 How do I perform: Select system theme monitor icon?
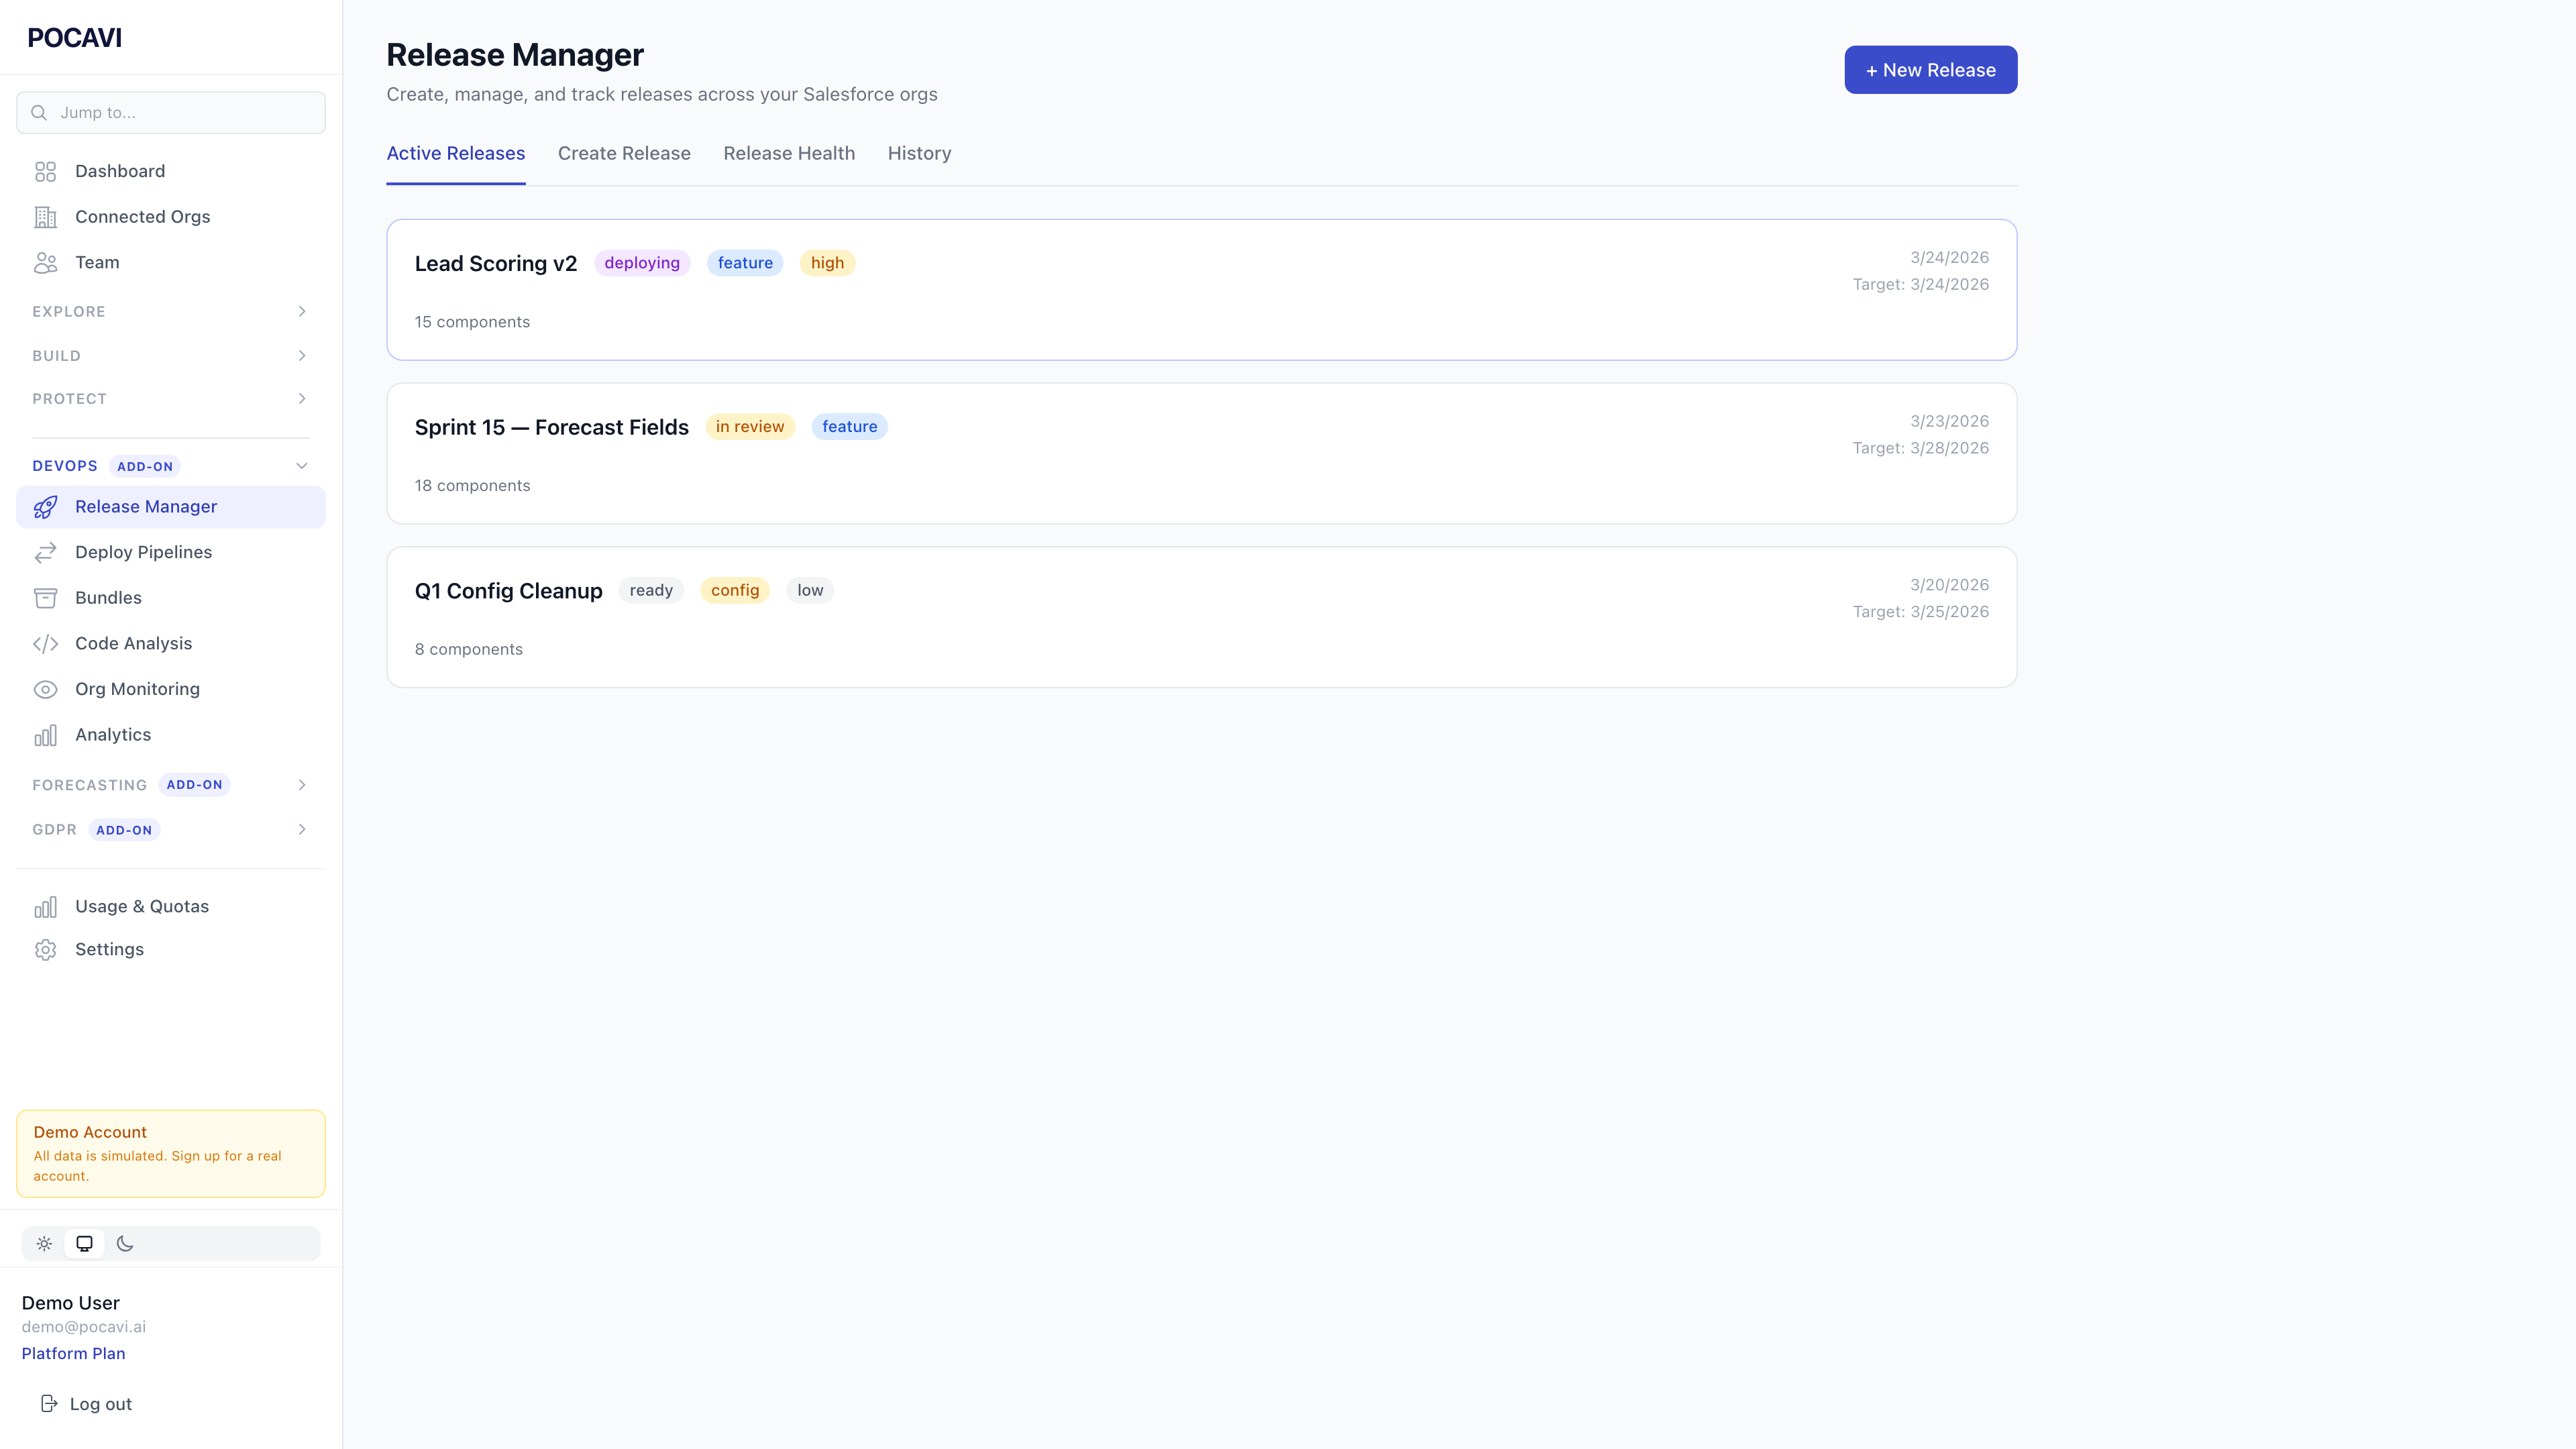coord(84,1244)
